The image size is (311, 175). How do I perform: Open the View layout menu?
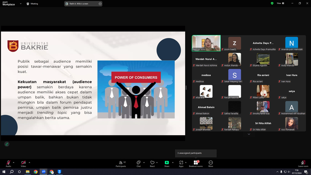(x=280, y=3)
